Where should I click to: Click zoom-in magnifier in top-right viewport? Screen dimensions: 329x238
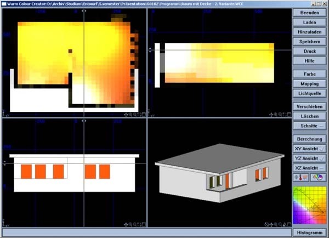point(276,115)
